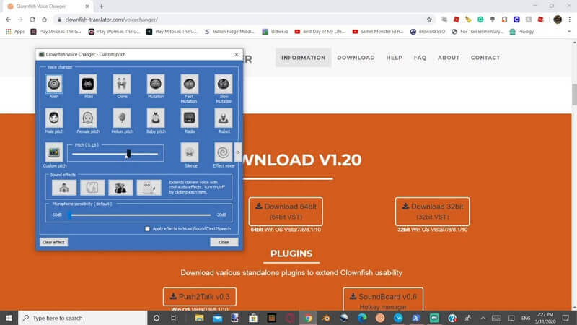Select the Atari voice effect

[x=88, y=84]
